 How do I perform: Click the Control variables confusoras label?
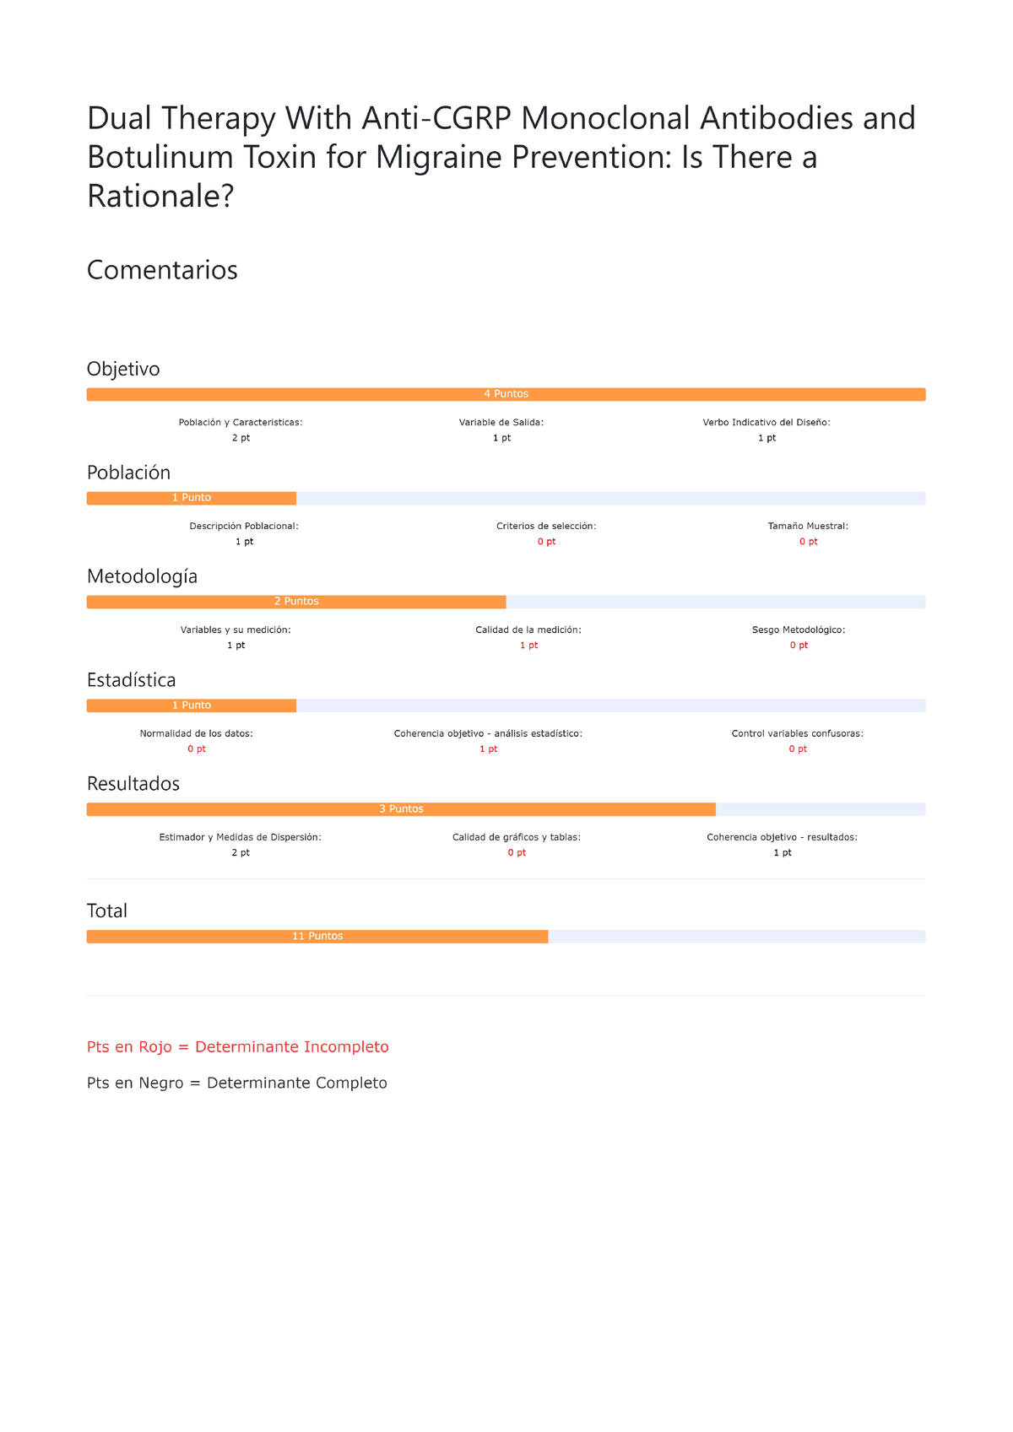tap(797, 733)
